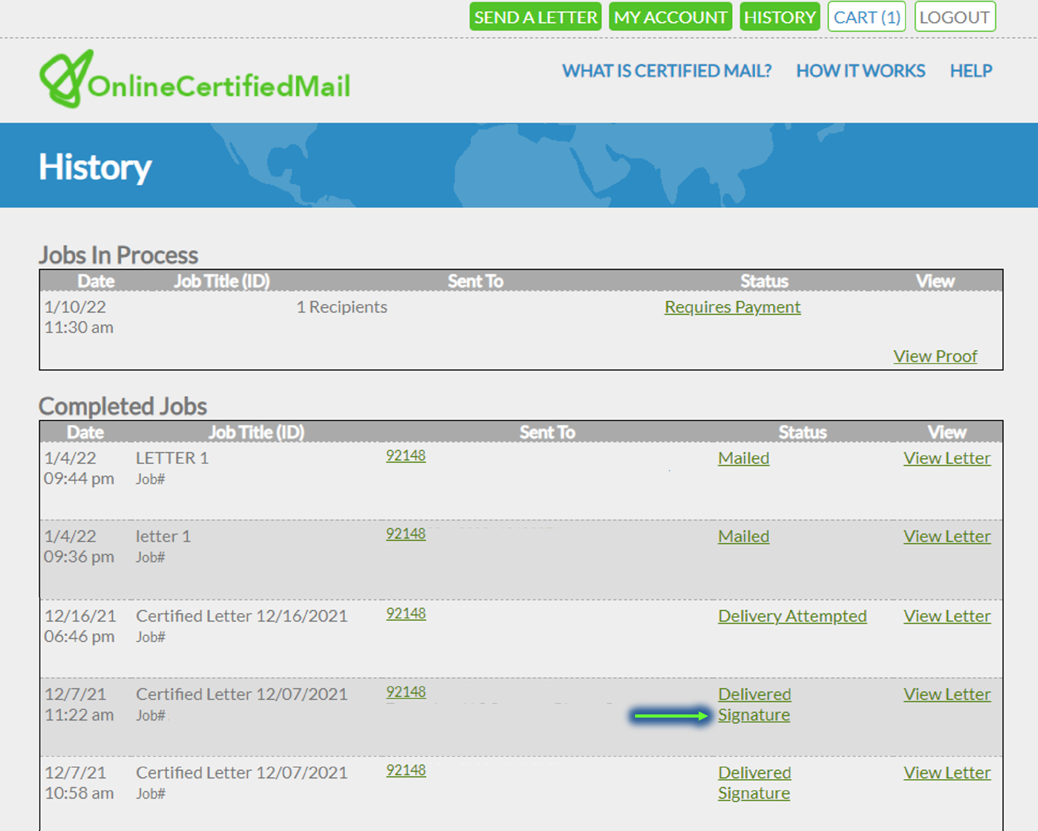
Task: Click the Delivery Attempted status link
Action: tap(792, 616)
